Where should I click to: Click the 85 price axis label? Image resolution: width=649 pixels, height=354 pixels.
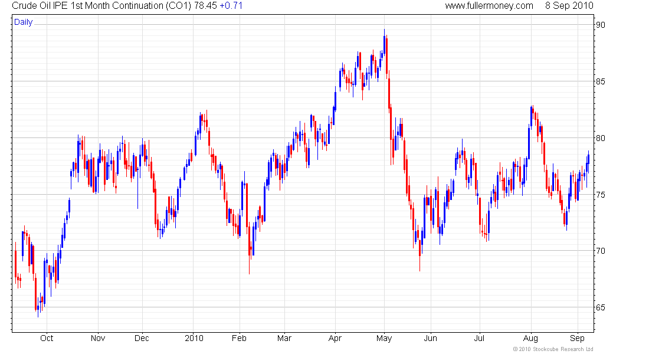click(600, 81)
